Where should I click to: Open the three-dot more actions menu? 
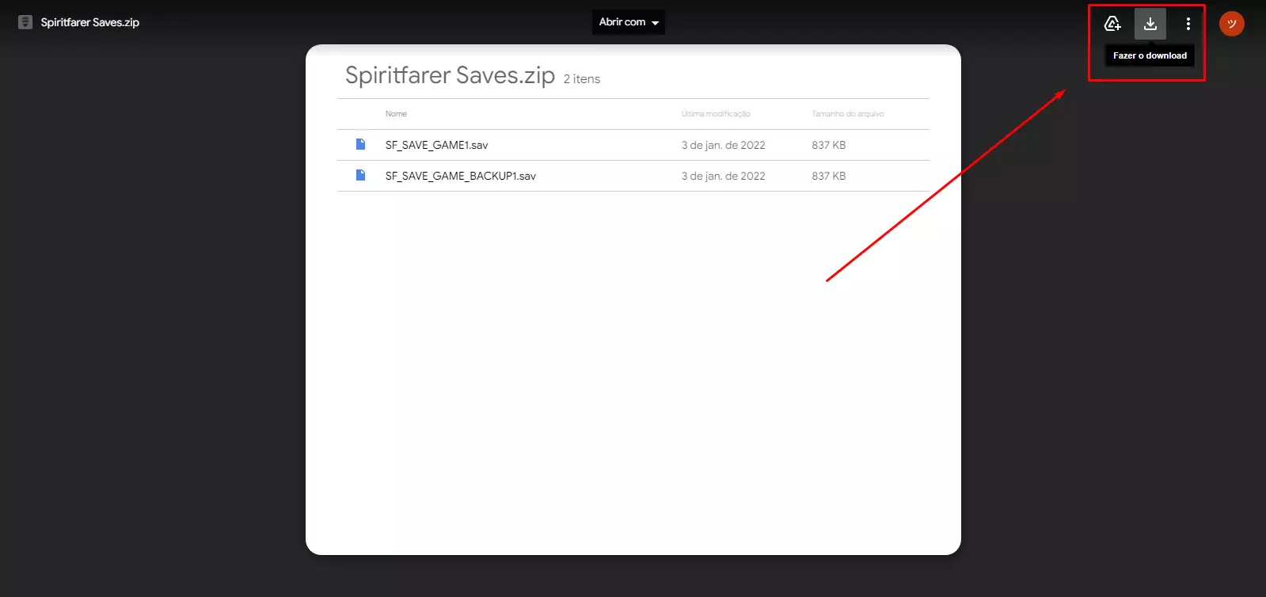tap(1188, 24)
